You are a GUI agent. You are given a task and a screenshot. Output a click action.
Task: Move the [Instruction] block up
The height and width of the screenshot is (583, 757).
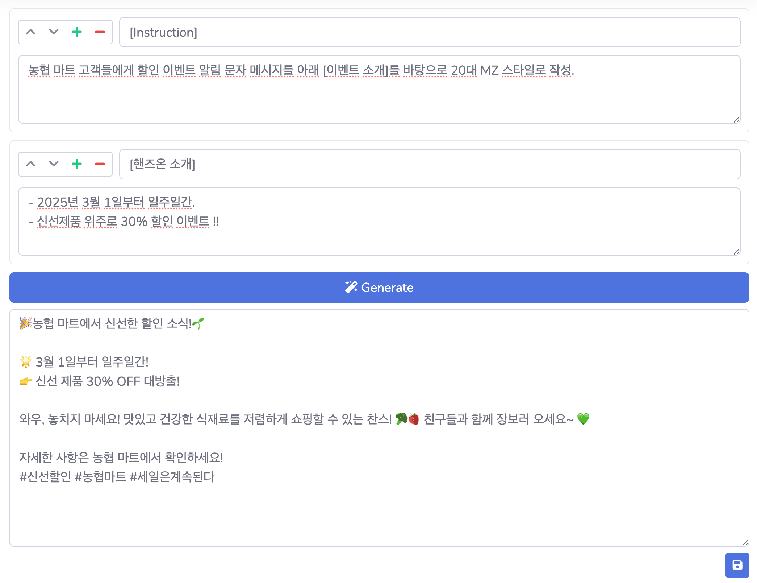(31, 32)
